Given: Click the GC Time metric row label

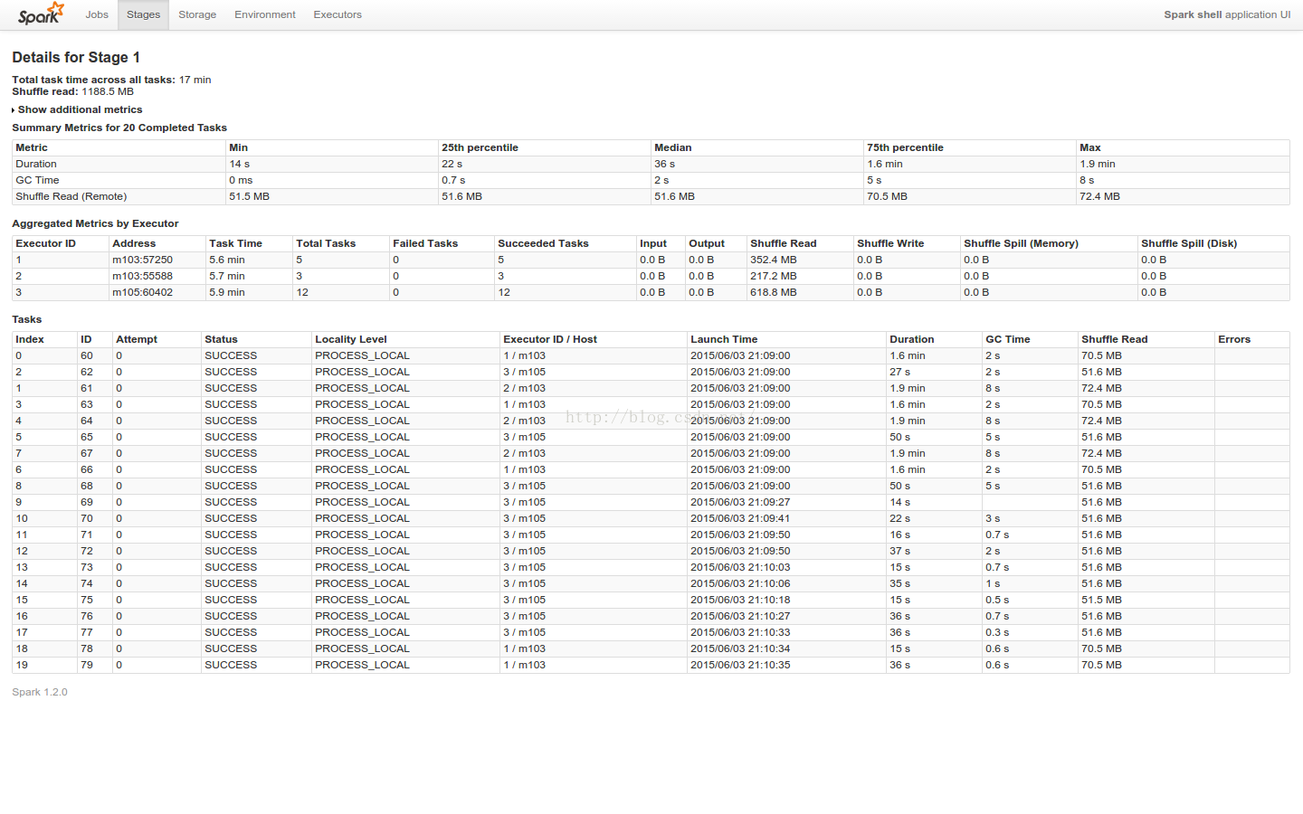Looking at the screenshot, I should tap(37, 180).
